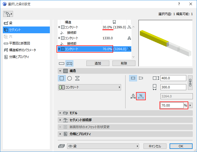Confirm with the OK button
Image resolution: width=197 pixels, height=152 pixels.
point(181,146)
